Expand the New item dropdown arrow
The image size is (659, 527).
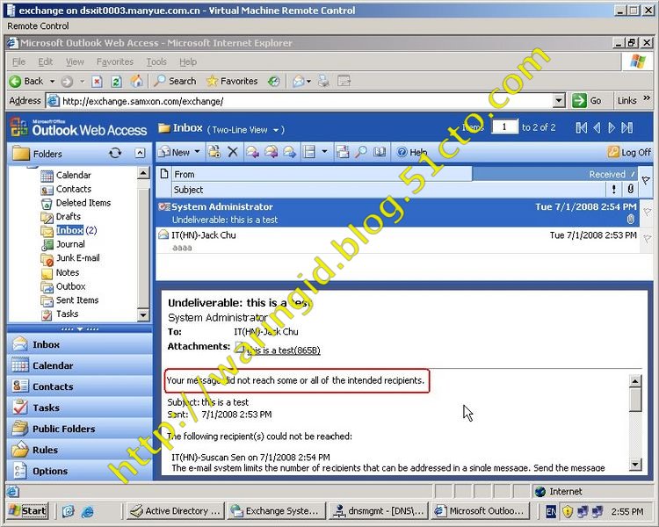pyautogui.click(x=196, y=152)
